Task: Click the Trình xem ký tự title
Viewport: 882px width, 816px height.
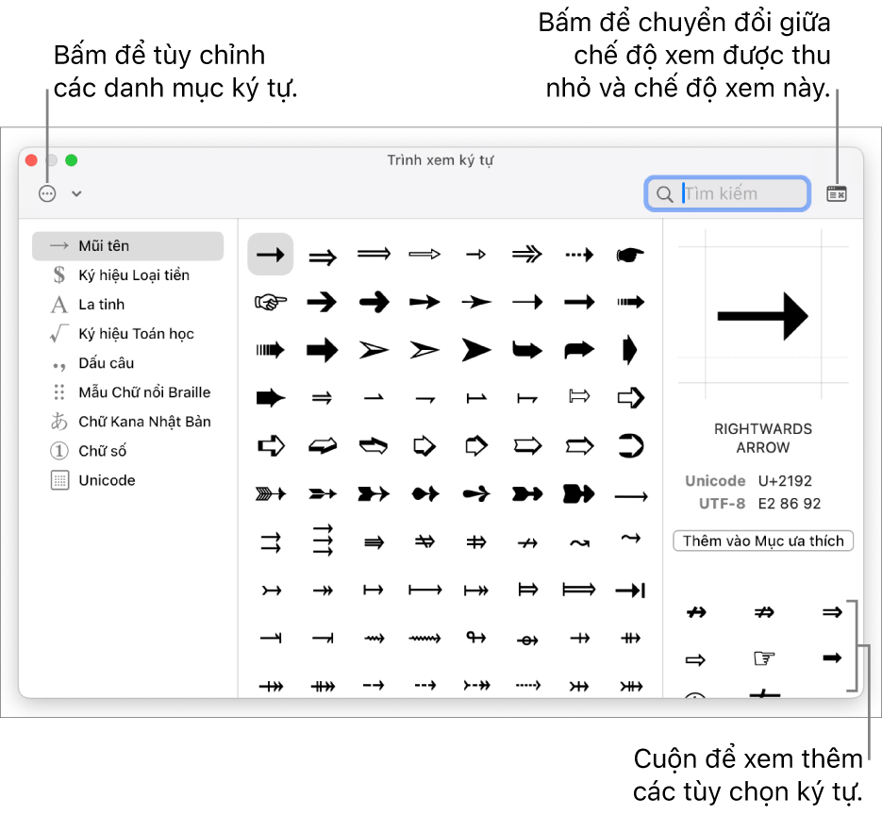Action: pos(441,160)
